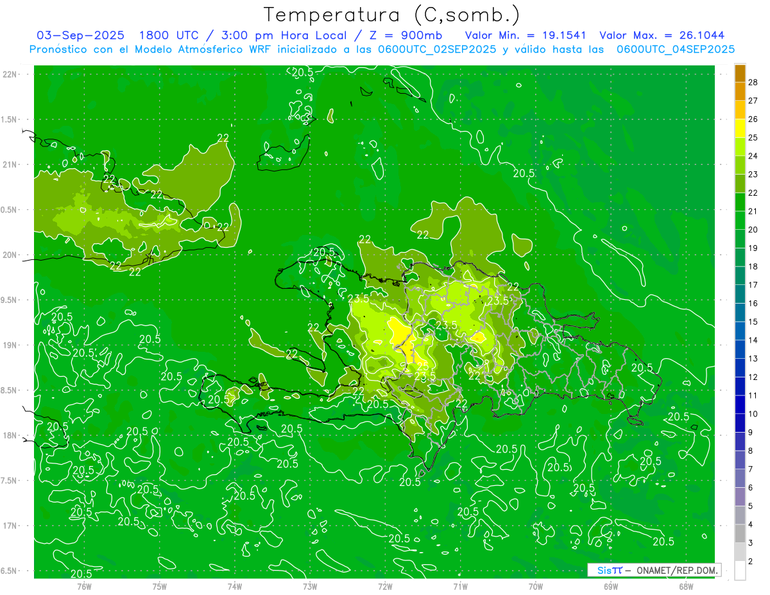This screenshot has height=595, width=770.
Task: Click the colorbar label "17"
Action: 753,286
